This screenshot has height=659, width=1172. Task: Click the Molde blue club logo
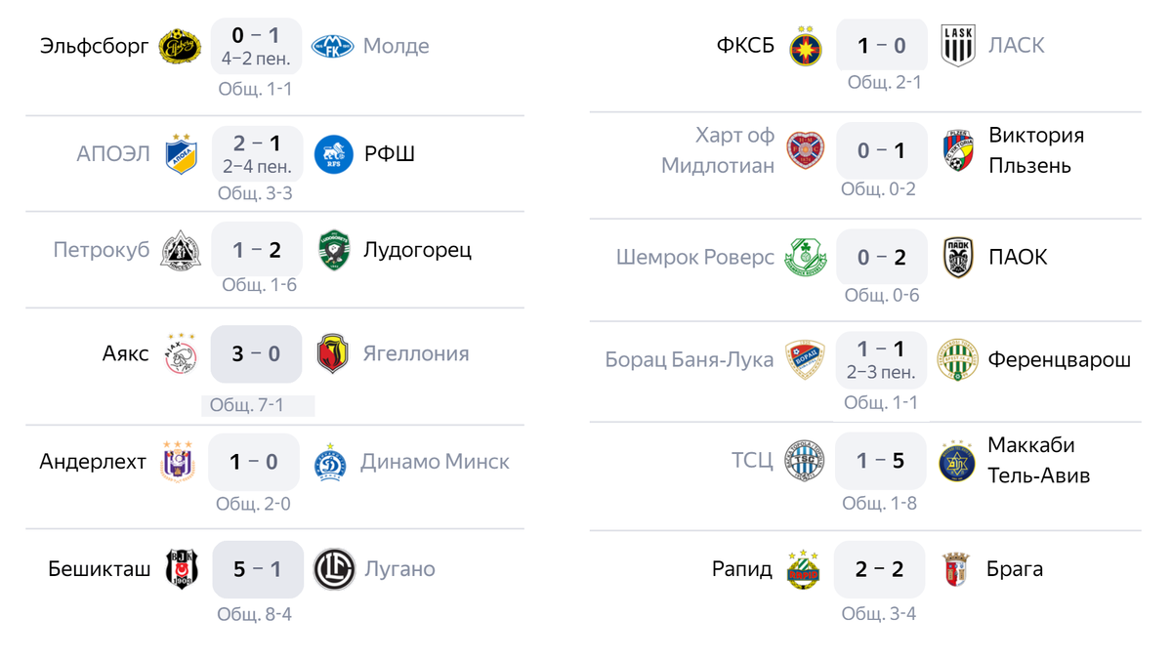coord(332,46)
